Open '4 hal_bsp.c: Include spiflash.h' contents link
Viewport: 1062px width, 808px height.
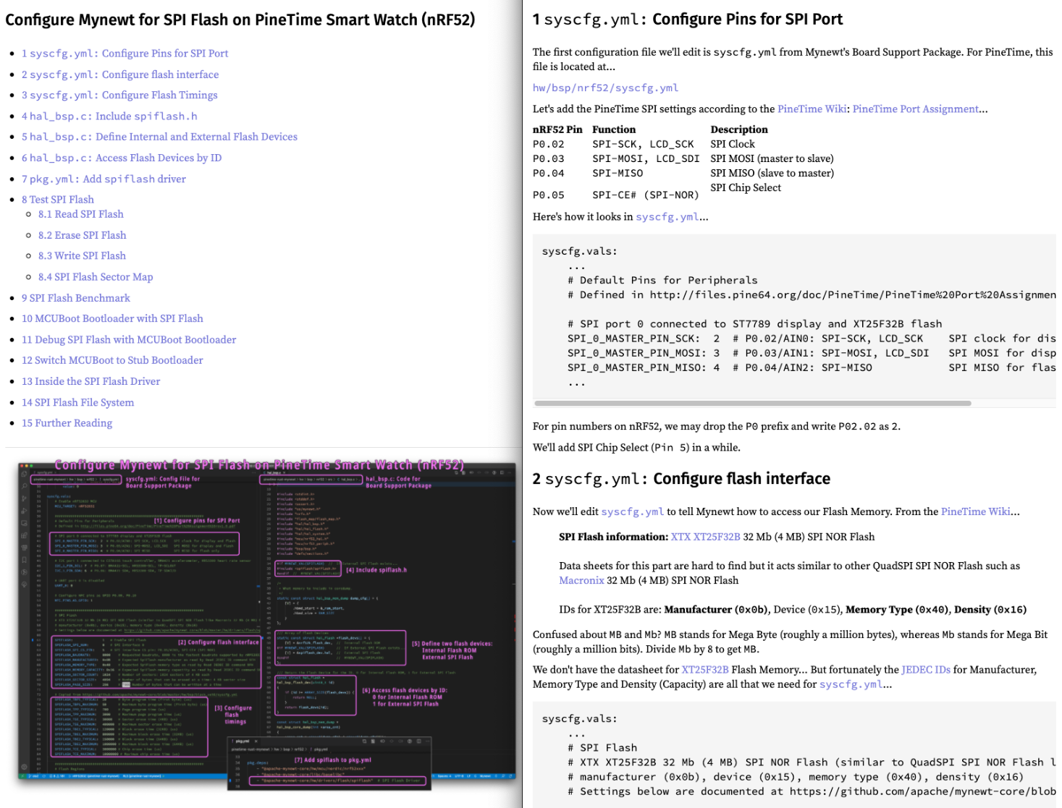[x=109, y=116]
